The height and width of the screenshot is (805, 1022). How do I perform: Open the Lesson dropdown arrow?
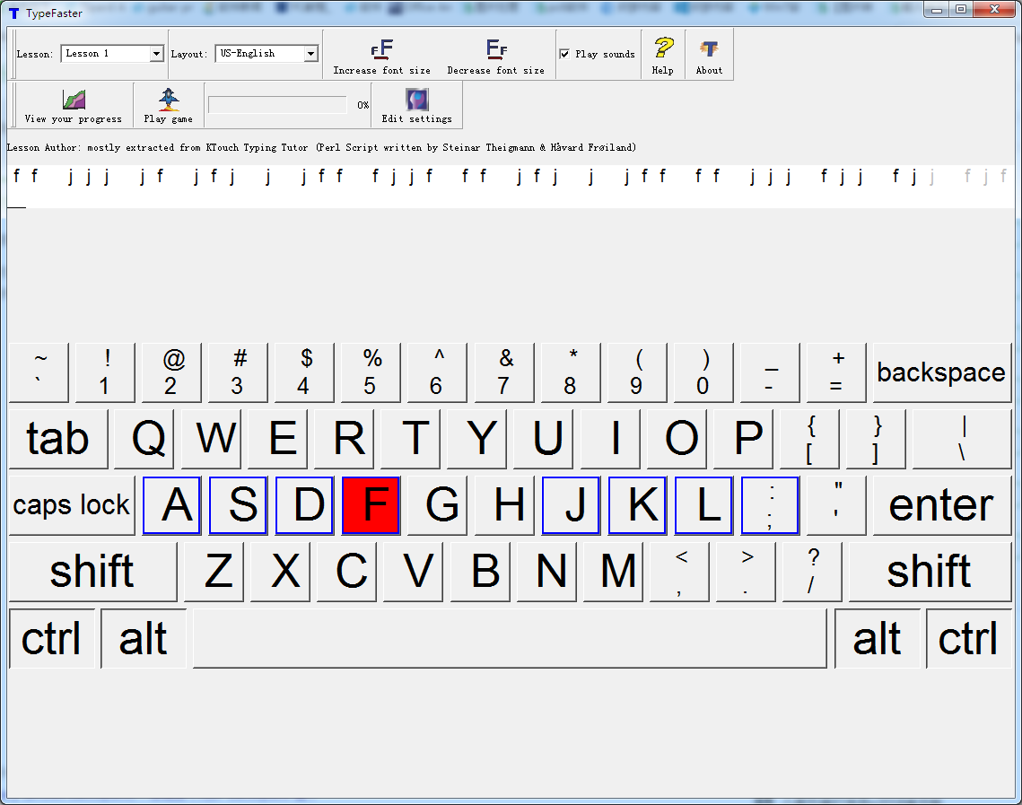(156, 54)
